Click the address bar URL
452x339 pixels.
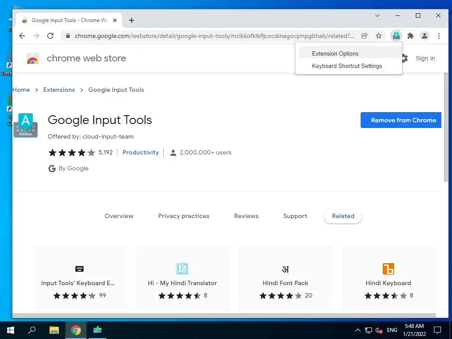pos(215,36)
